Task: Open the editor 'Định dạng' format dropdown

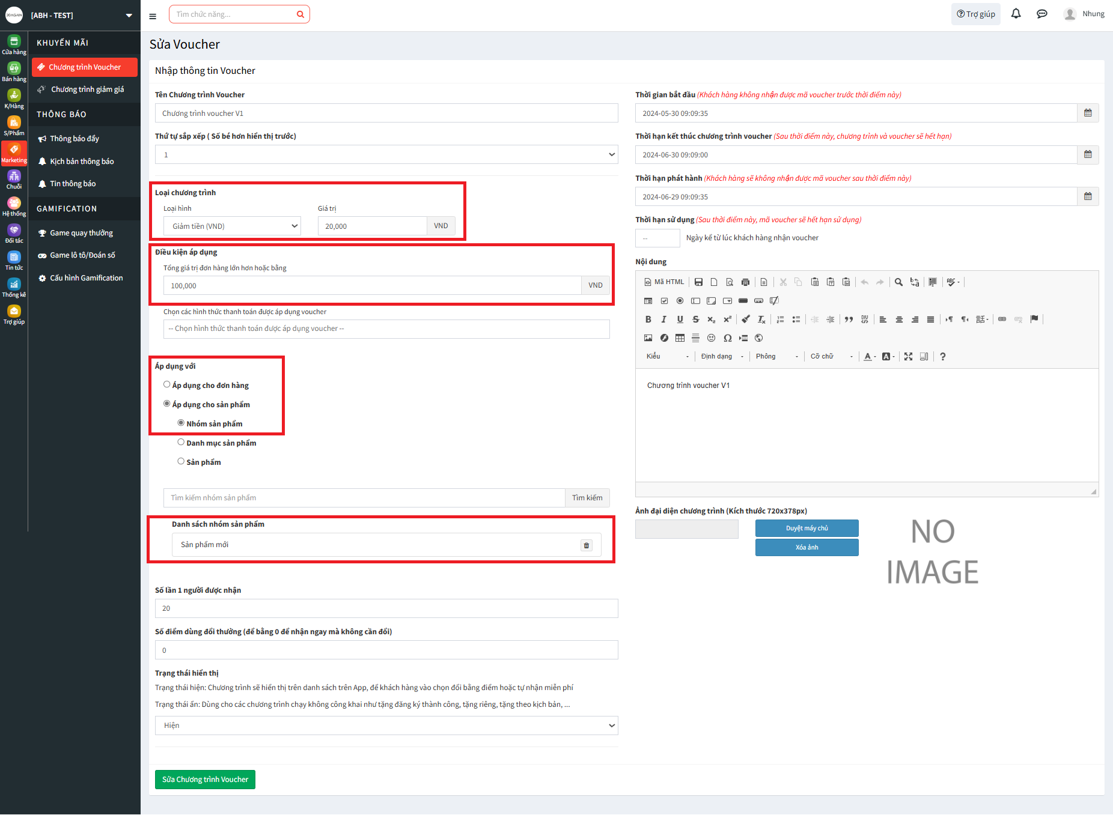Action: (x=722, y=357)
